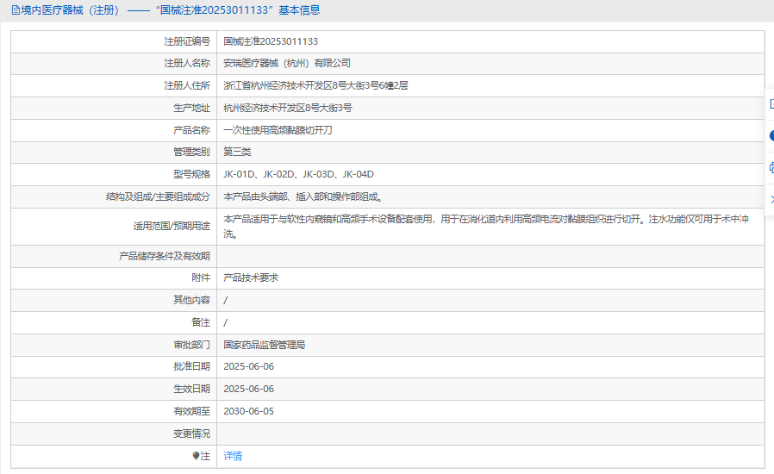This screenshot has width=774, height=474.
Task: Click the 备注 label
Action: click(201, 322)
